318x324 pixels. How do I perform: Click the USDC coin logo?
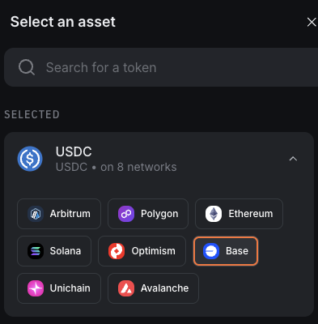(30, 159)
